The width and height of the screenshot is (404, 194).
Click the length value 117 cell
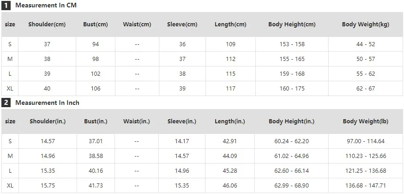point(230,89)
